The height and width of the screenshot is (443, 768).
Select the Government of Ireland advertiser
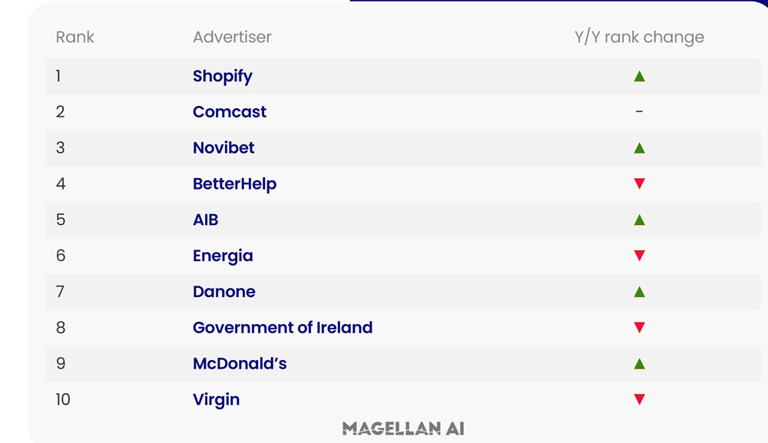pos(283,328)
